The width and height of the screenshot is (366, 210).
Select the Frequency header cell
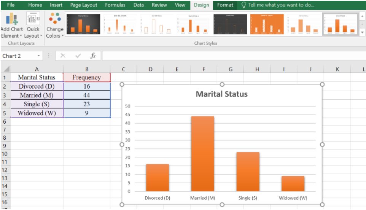[87, 77]
